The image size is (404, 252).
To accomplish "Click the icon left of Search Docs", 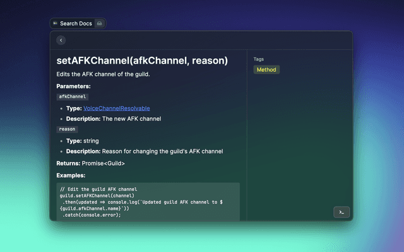I will click(x=55, y=23).
